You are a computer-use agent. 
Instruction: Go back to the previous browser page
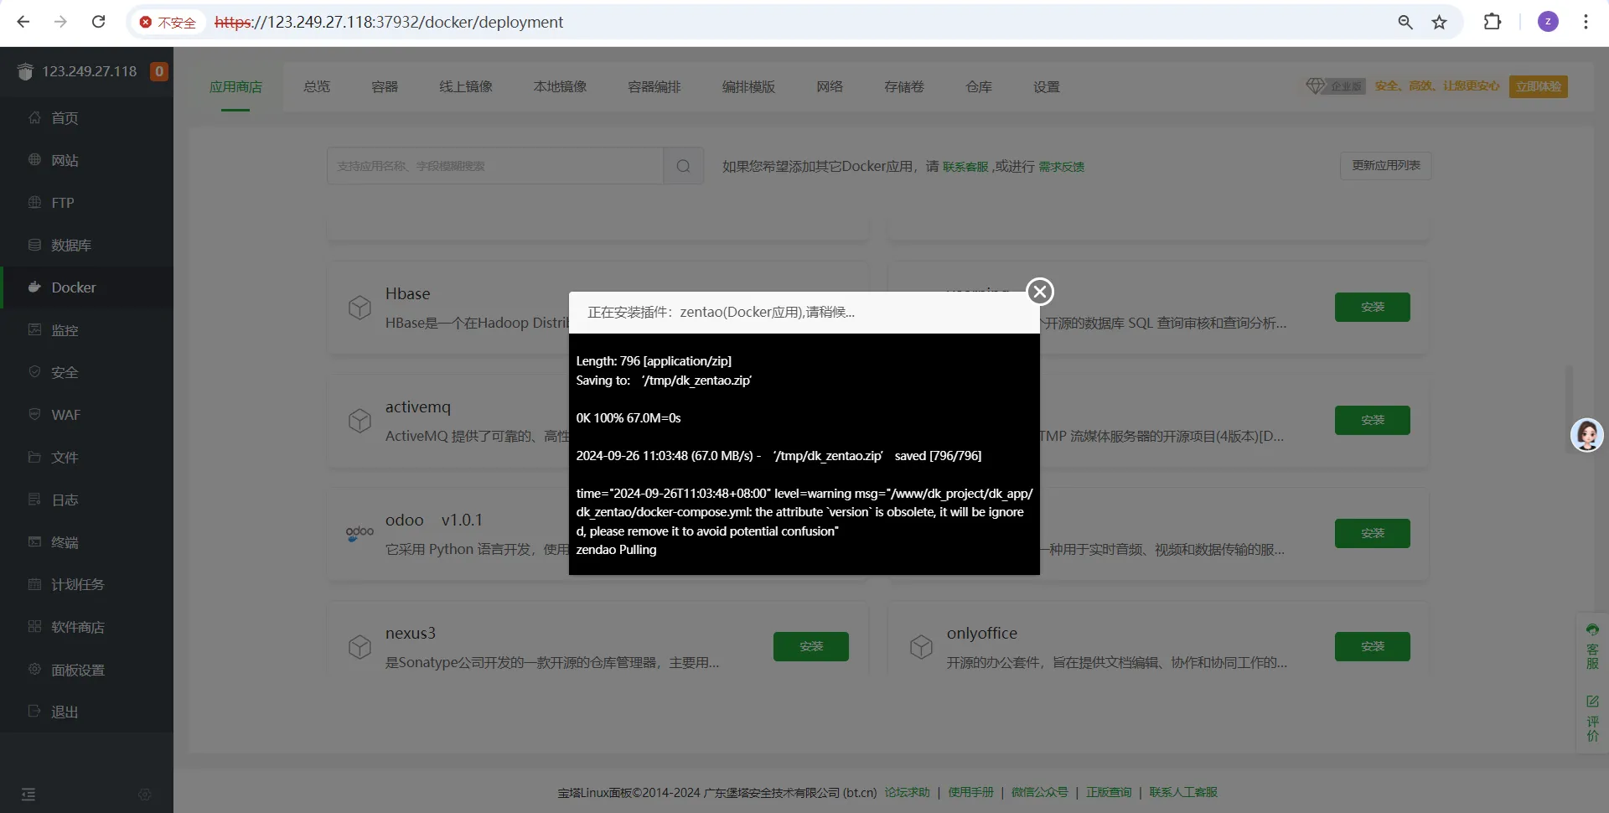23,22
